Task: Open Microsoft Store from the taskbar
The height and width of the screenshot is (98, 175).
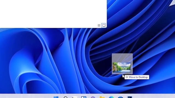Action: [121, 97]
